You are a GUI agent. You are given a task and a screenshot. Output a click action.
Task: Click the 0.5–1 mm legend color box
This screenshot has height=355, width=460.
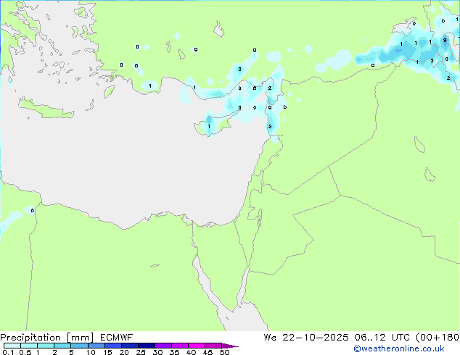tap(29, 346)
